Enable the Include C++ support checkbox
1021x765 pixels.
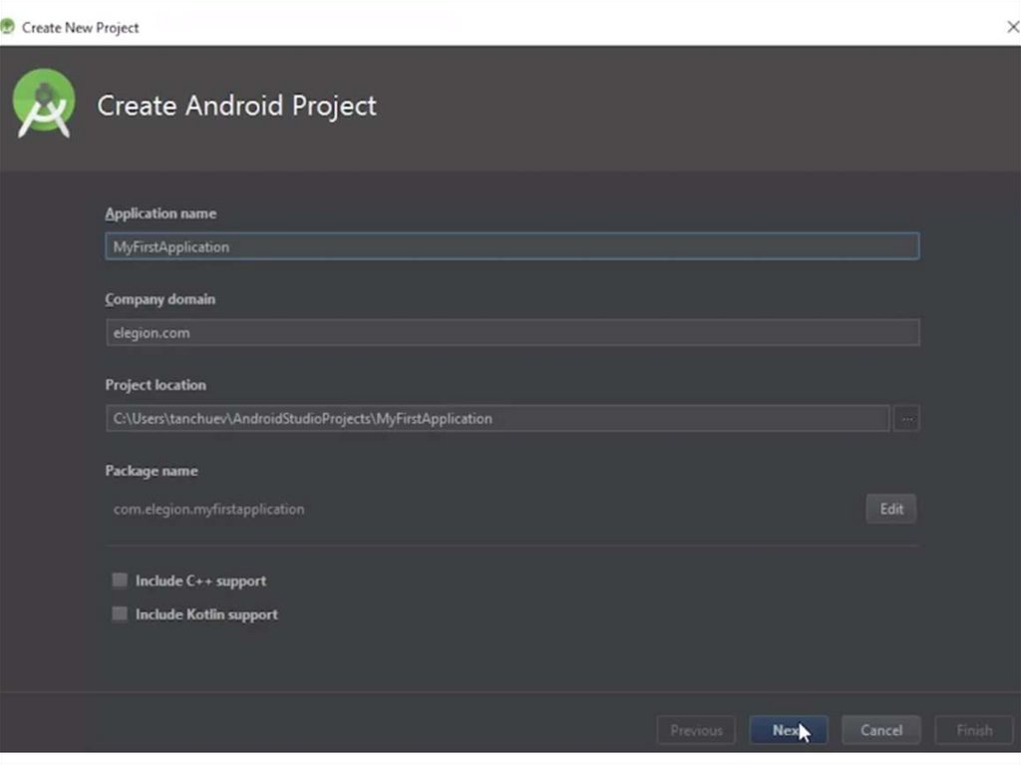(120, 580)
